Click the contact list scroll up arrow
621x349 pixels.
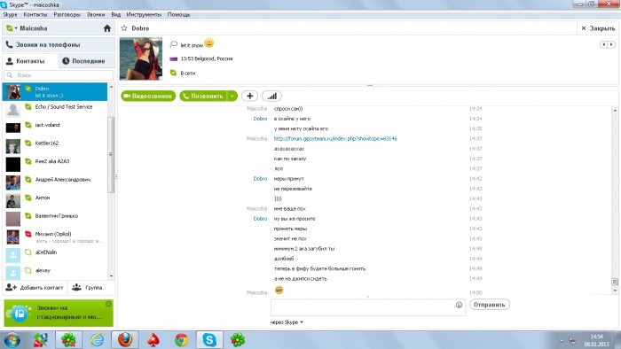pos(111,87)
